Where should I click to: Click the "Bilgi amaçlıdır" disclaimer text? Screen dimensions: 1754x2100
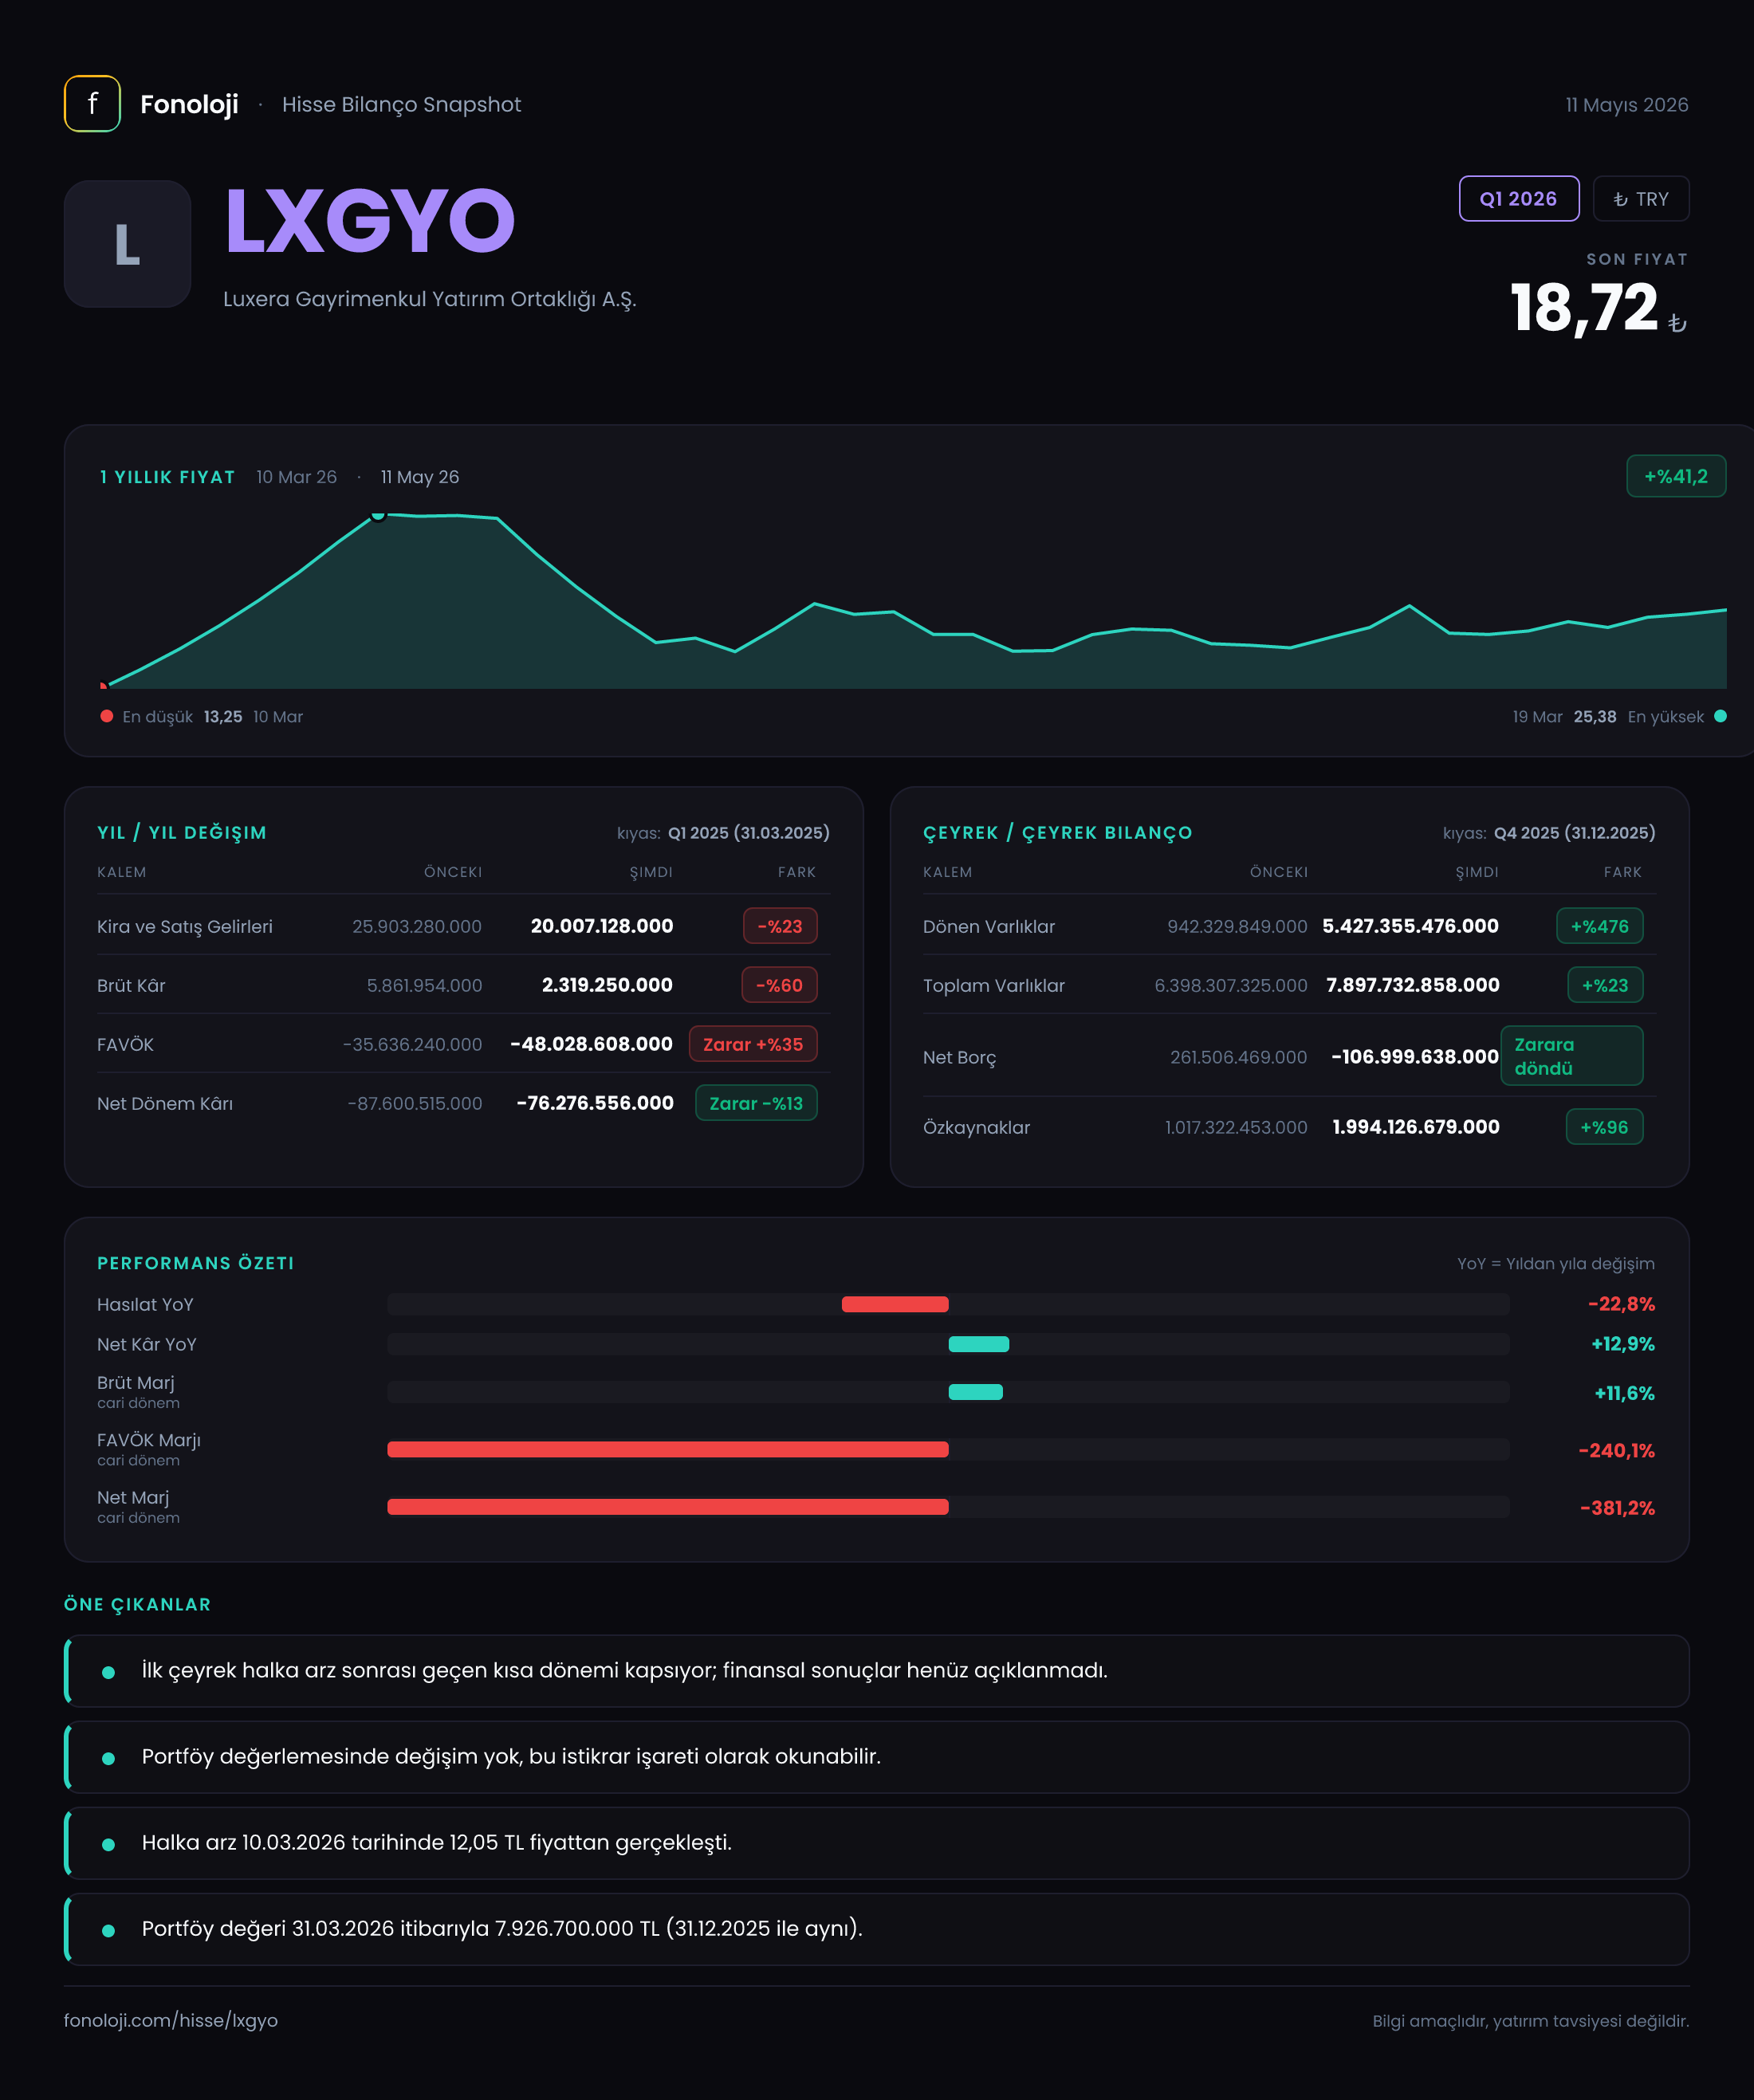[x=1531, y=2021]
